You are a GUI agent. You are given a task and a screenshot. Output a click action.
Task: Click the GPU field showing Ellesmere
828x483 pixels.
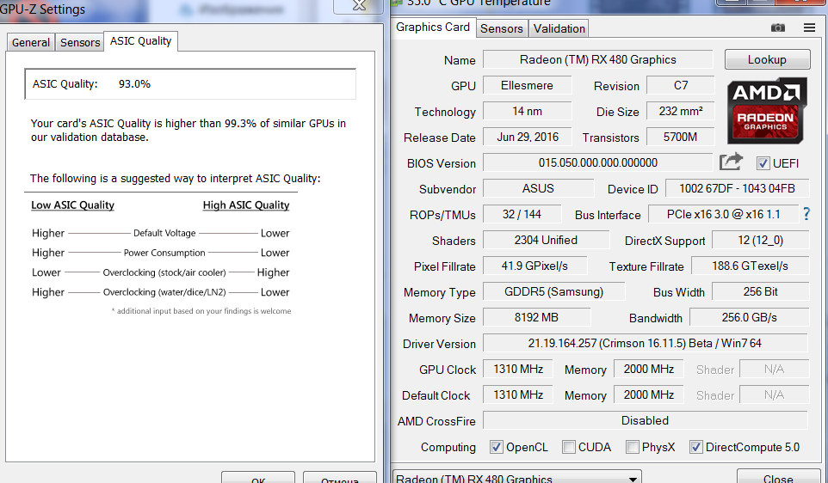pos(527,85)
